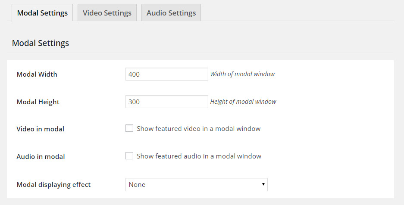The image size is (404, 205).
Task: Switch to the Video Settings tab
Action: (107, 13)
